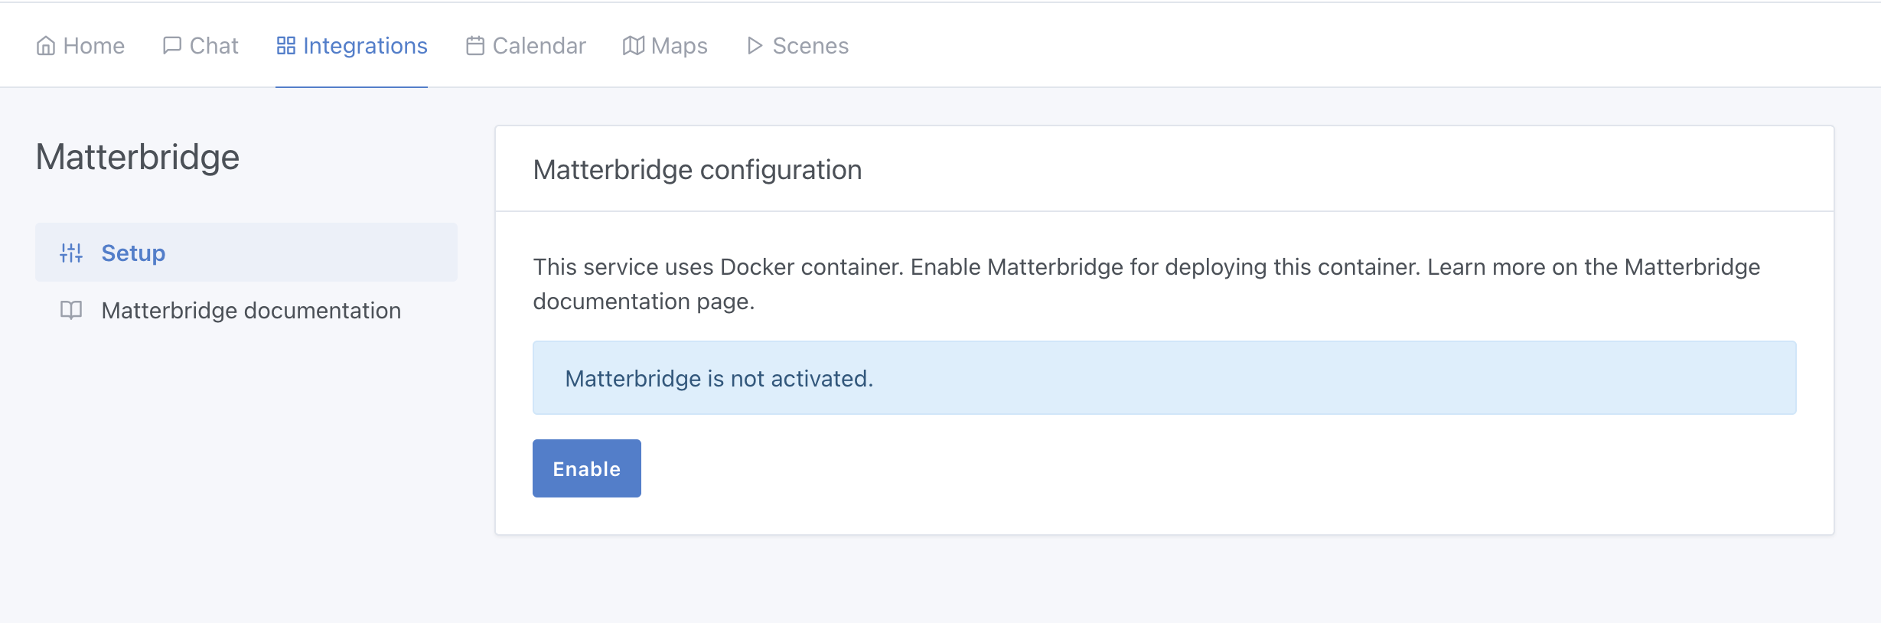Screen dimensions: 1881x623
Task: Click the Home house icon
Action: [46, 46]
